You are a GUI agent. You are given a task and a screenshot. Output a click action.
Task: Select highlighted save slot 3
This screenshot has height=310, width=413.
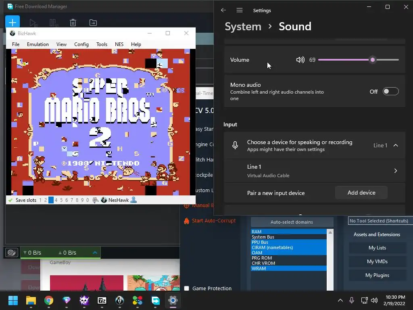(x=51, y=200)
